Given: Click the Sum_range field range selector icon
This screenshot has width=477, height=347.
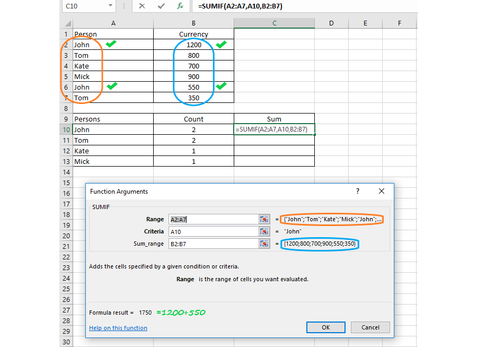Looking at the screenshot, I should pyautogui.click(x=264, y=244).
